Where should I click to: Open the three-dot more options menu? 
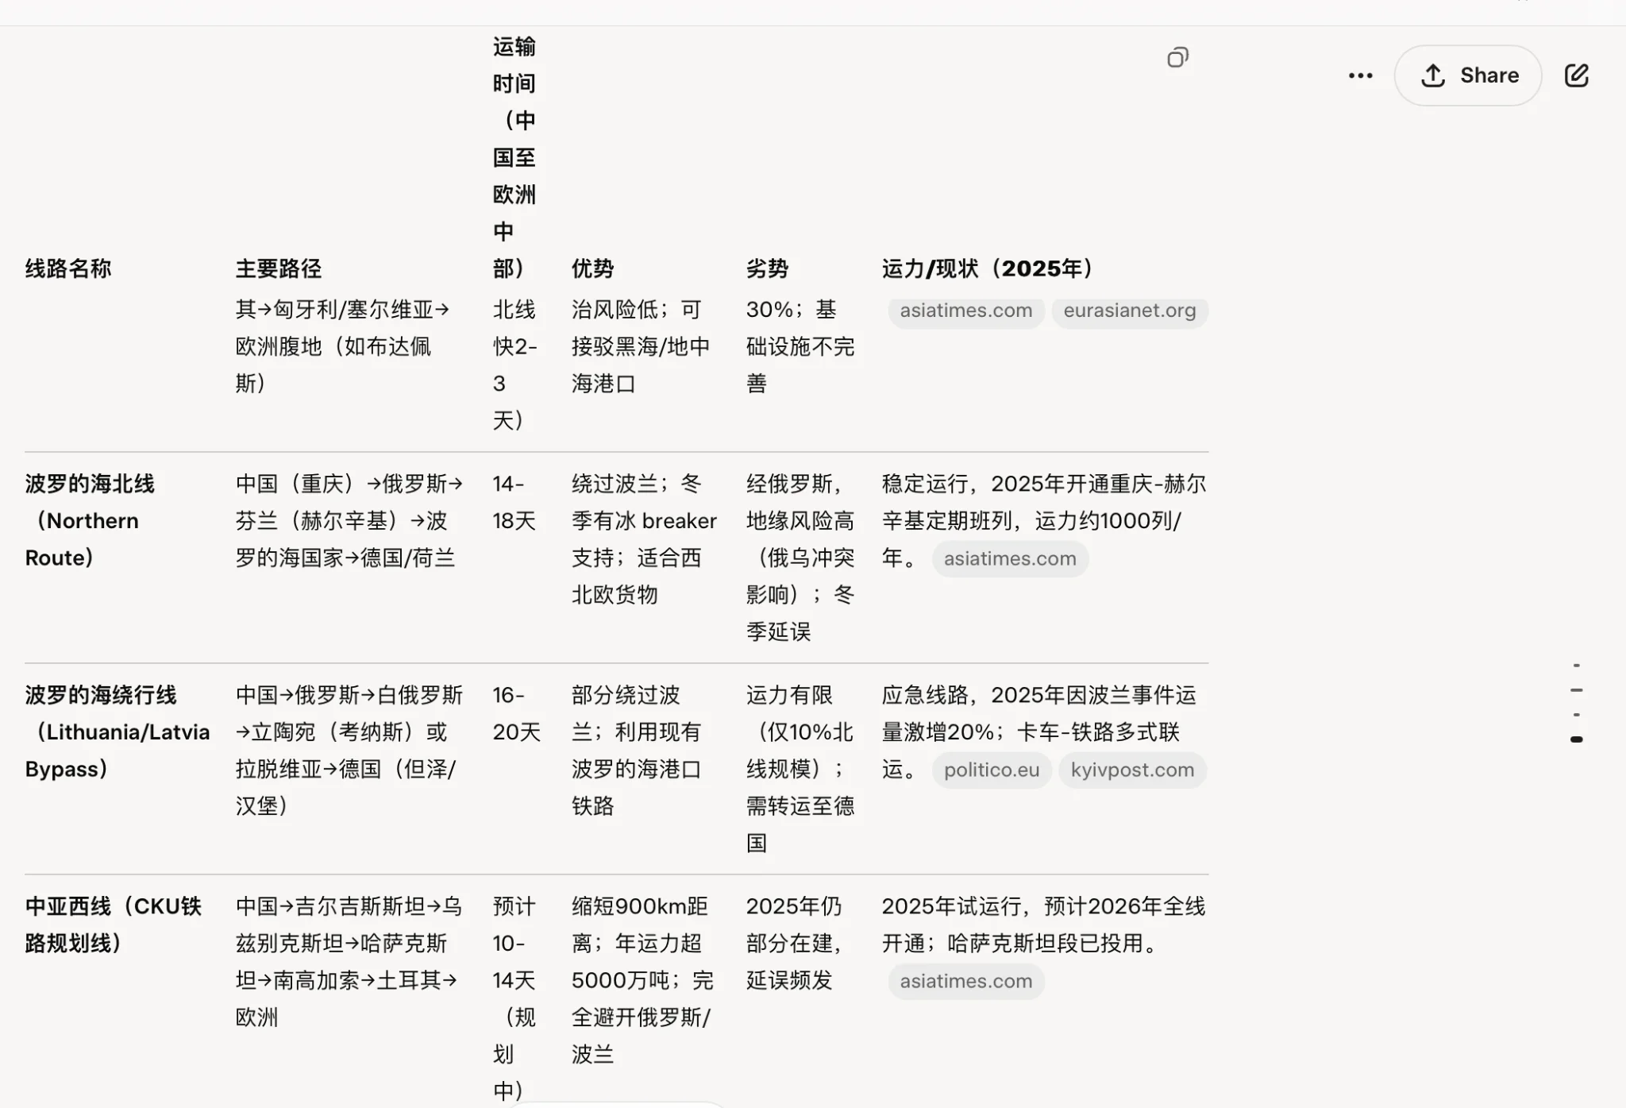1360,75
